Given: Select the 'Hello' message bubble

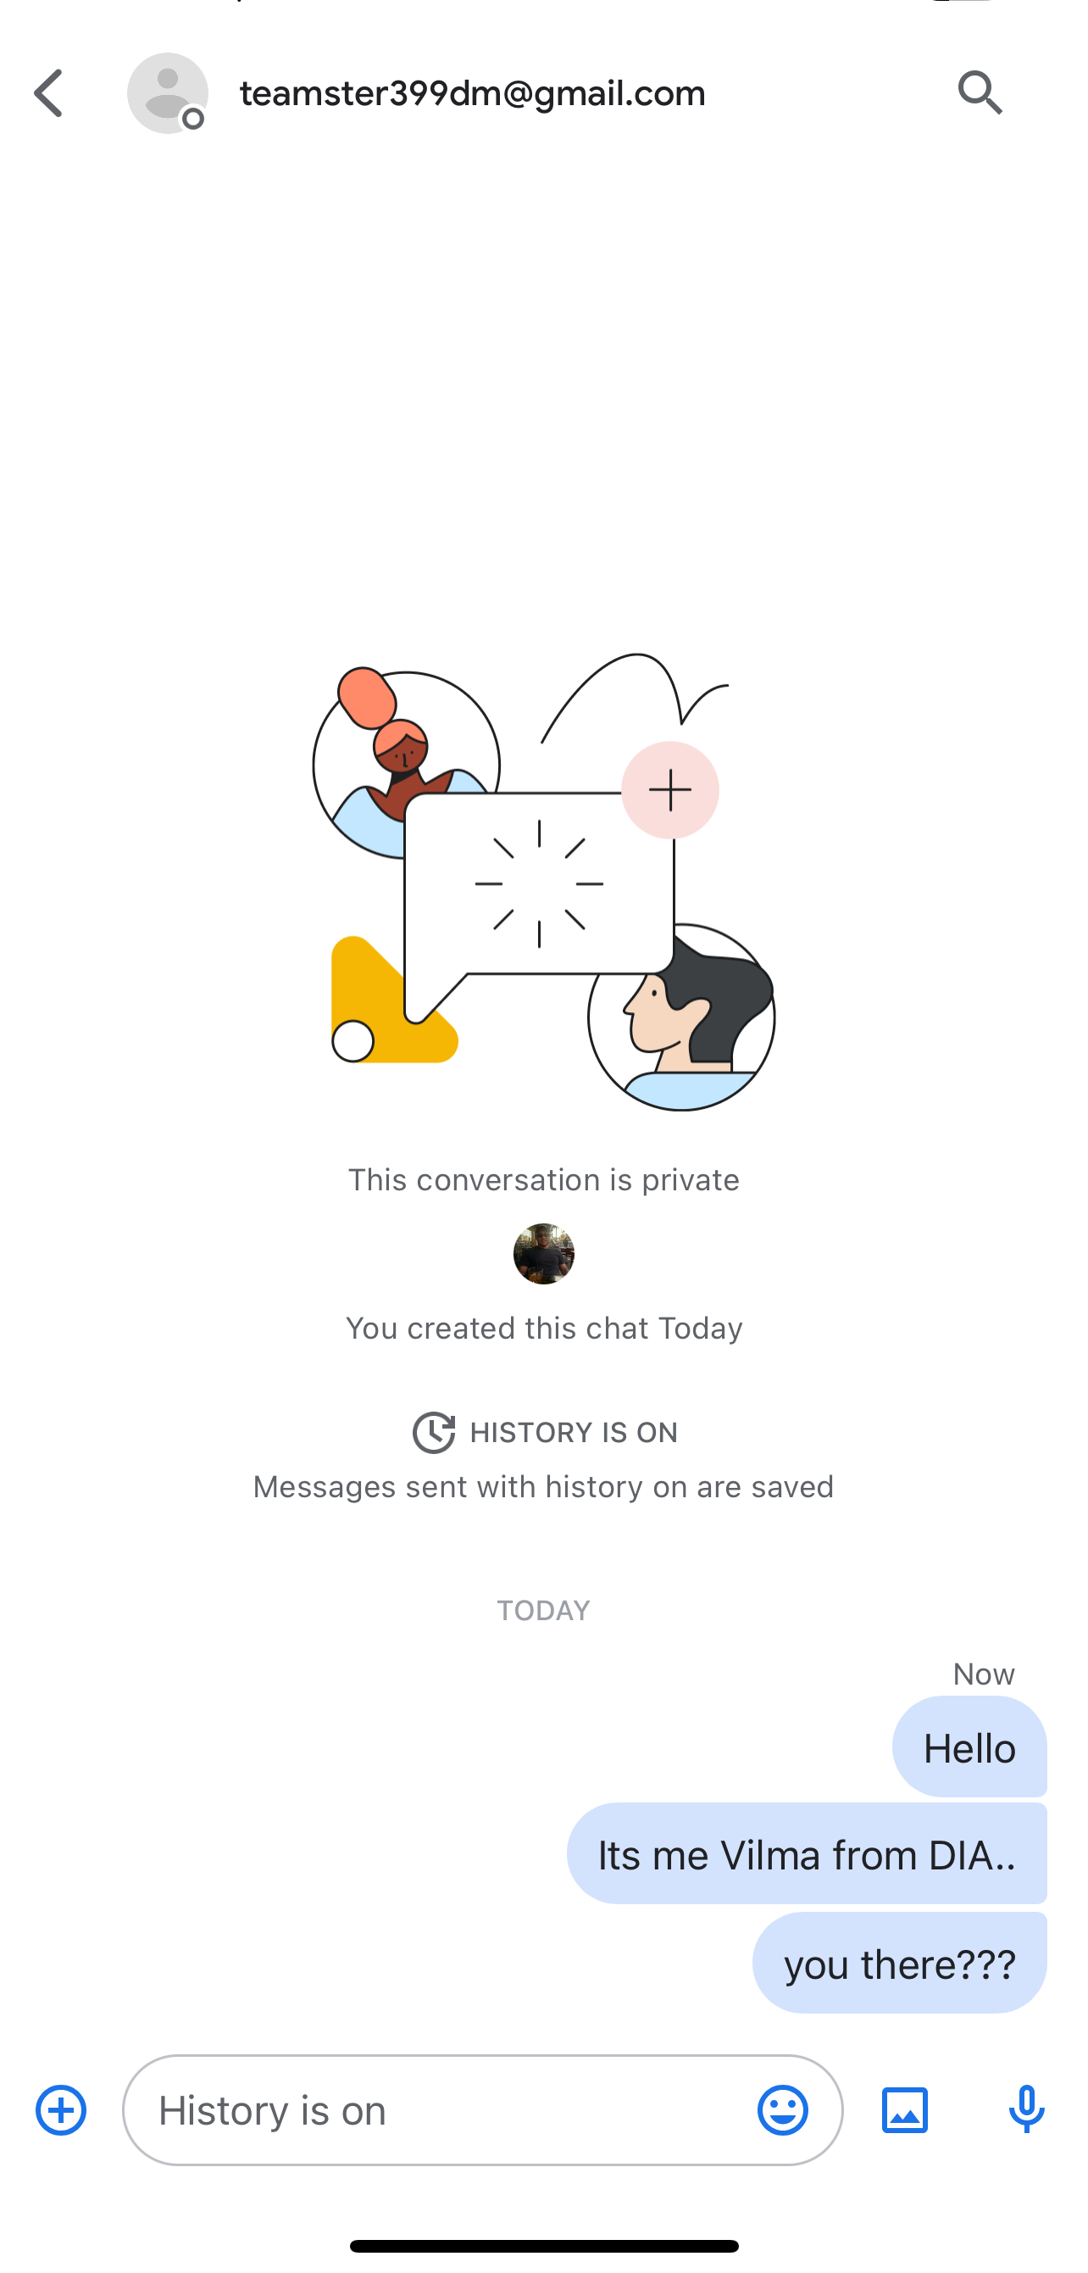Looking at the screenshot, I should (x=969, y=1747).
